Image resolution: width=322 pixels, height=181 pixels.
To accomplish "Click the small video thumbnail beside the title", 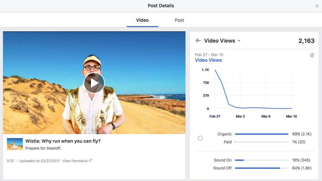I will [x=15, y=144].
